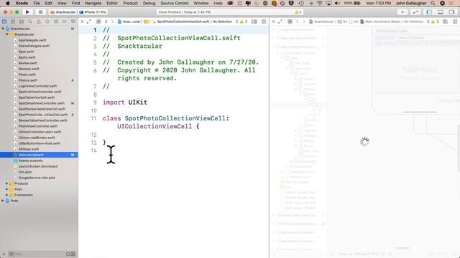Select Spot.swift file
The height and width of the screenshot is (258, 460).
(x=26, y=52)
